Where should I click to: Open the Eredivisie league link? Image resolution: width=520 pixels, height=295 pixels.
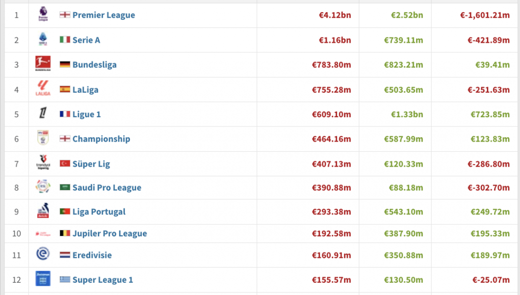click(92, 255)
